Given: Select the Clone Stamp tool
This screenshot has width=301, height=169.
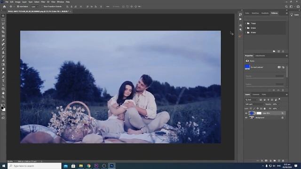Looking at the screenshot, I should point(3,52).
